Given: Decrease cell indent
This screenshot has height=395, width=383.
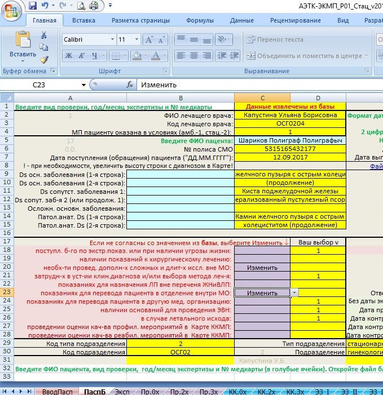Looking at the screenshot, I should pyautogui.click(x=222, y=56).
